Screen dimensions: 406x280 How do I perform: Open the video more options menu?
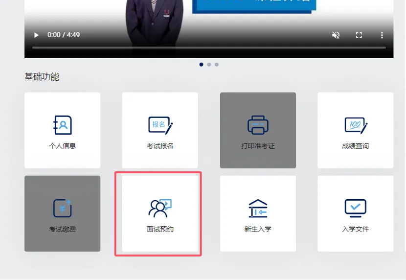tap(382, 35)
